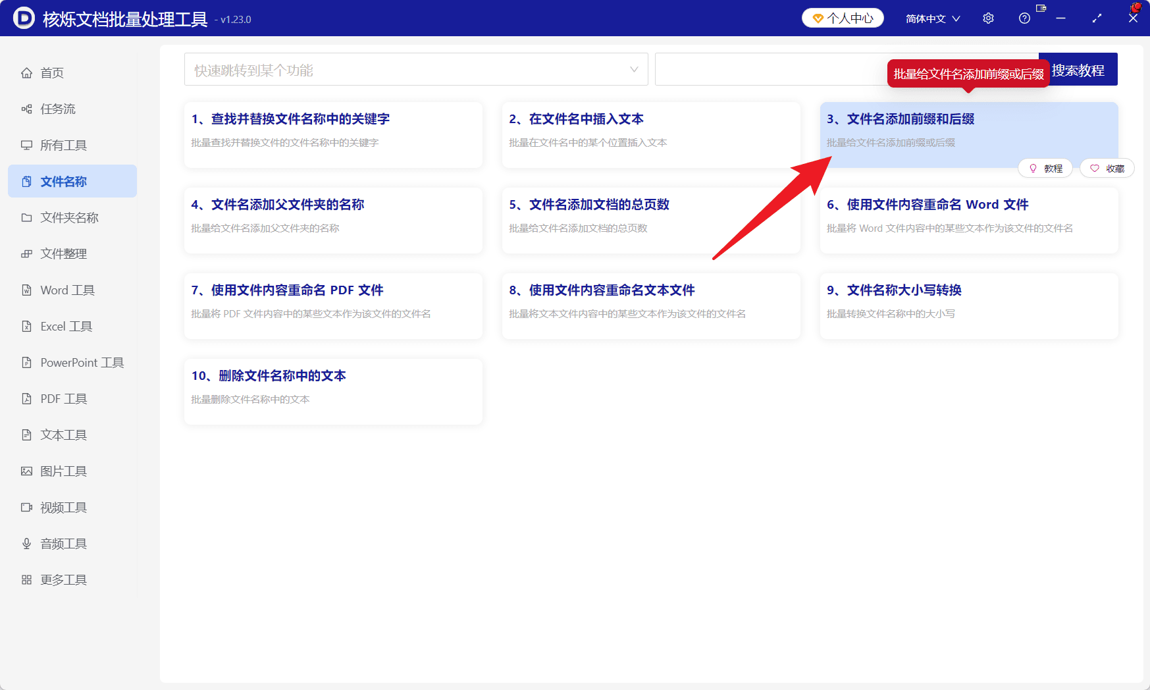Image resolution: width=1150 pixels, height=690 pixels.
Task: Select 文件整理 label in sidebar
Action: [x=64, y=254]
